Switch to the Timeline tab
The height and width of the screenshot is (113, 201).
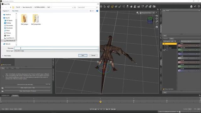pyautogui.click(x=15, y=95)
